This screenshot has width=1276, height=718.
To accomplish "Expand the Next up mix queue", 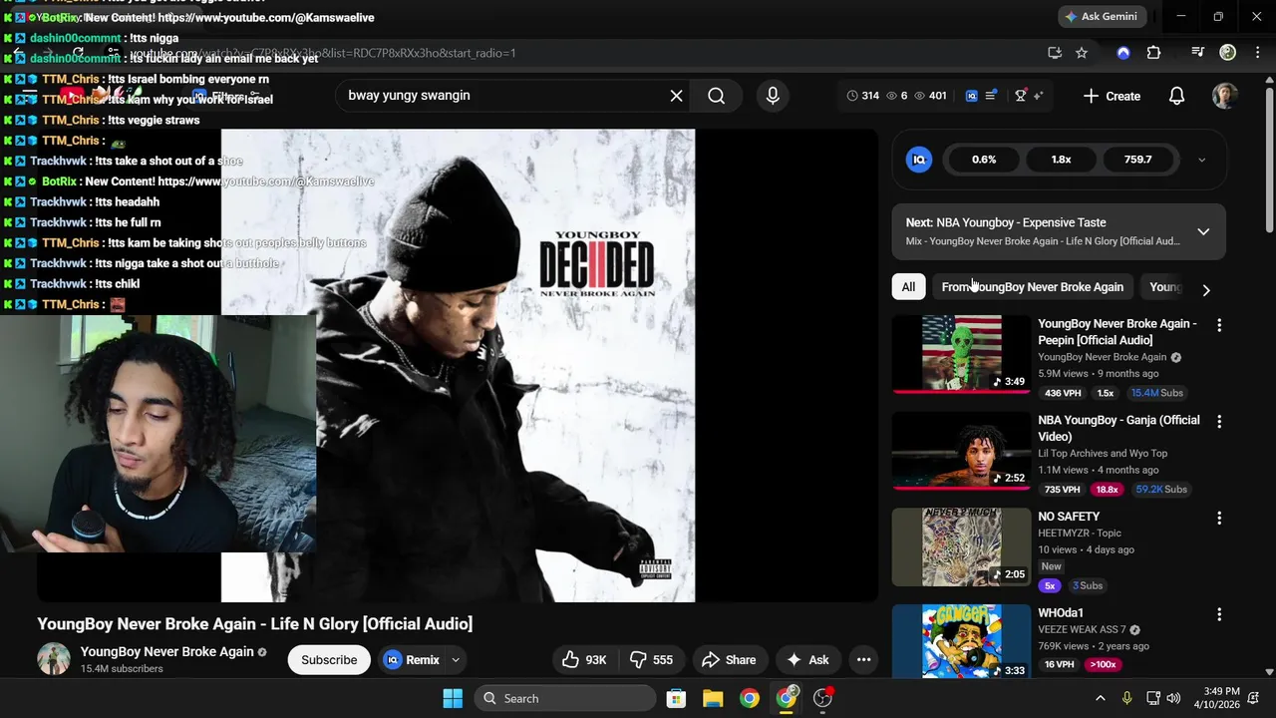I will (x=1203, y=231).
